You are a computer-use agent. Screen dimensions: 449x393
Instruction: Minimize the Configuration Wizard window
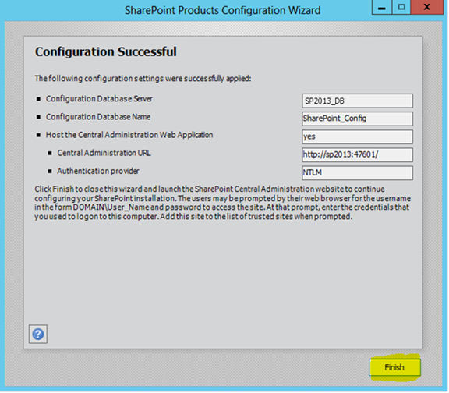pos(382,7)
